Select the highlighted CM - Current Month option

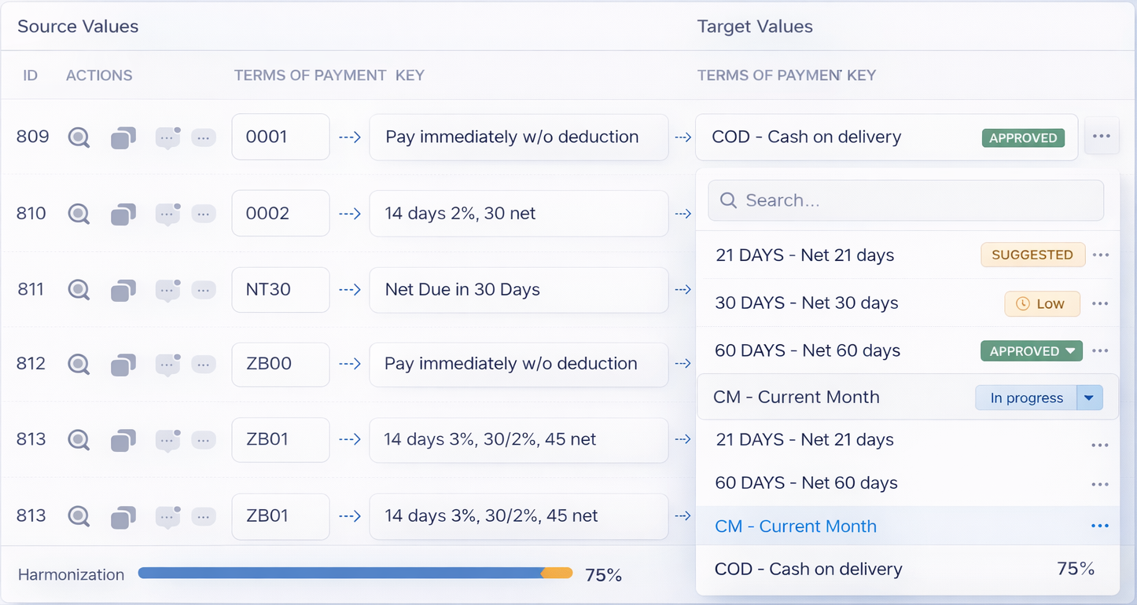tap(796, 526)
